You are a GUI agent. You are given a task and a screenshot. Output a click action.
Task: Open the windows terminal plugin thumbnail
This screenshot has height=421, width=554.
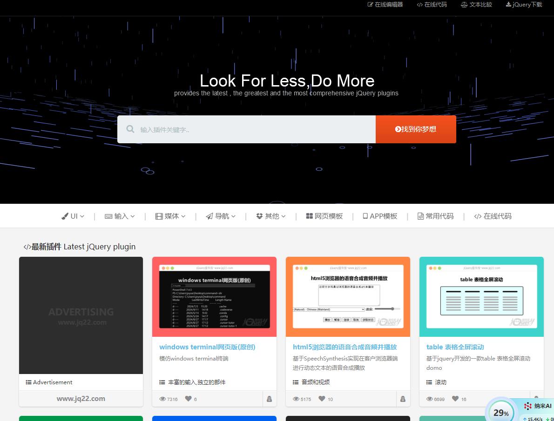[x=214, y=297]
